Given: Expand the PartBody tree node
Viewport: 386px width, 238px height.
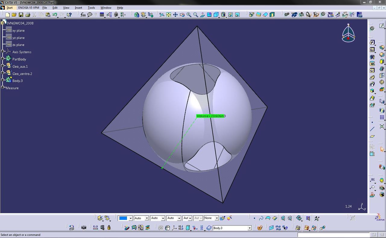Looking at the screenshot, I should (2, 59).
